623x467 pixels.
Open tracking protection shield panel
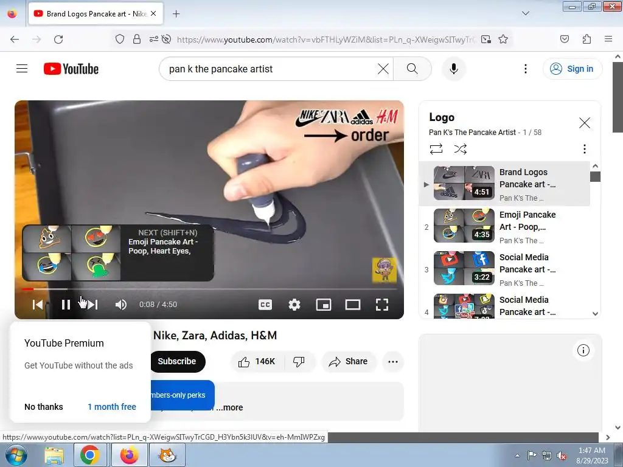pyautogui.click(x=120, y=39)
